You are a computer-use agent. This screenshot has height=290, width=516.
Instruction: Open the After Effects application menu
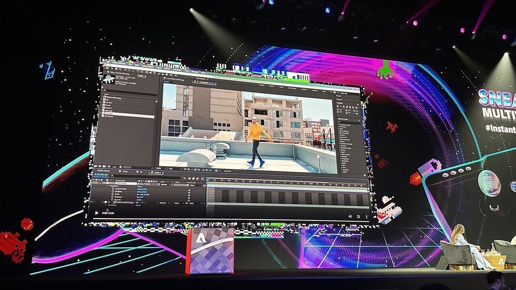[119, 63]
